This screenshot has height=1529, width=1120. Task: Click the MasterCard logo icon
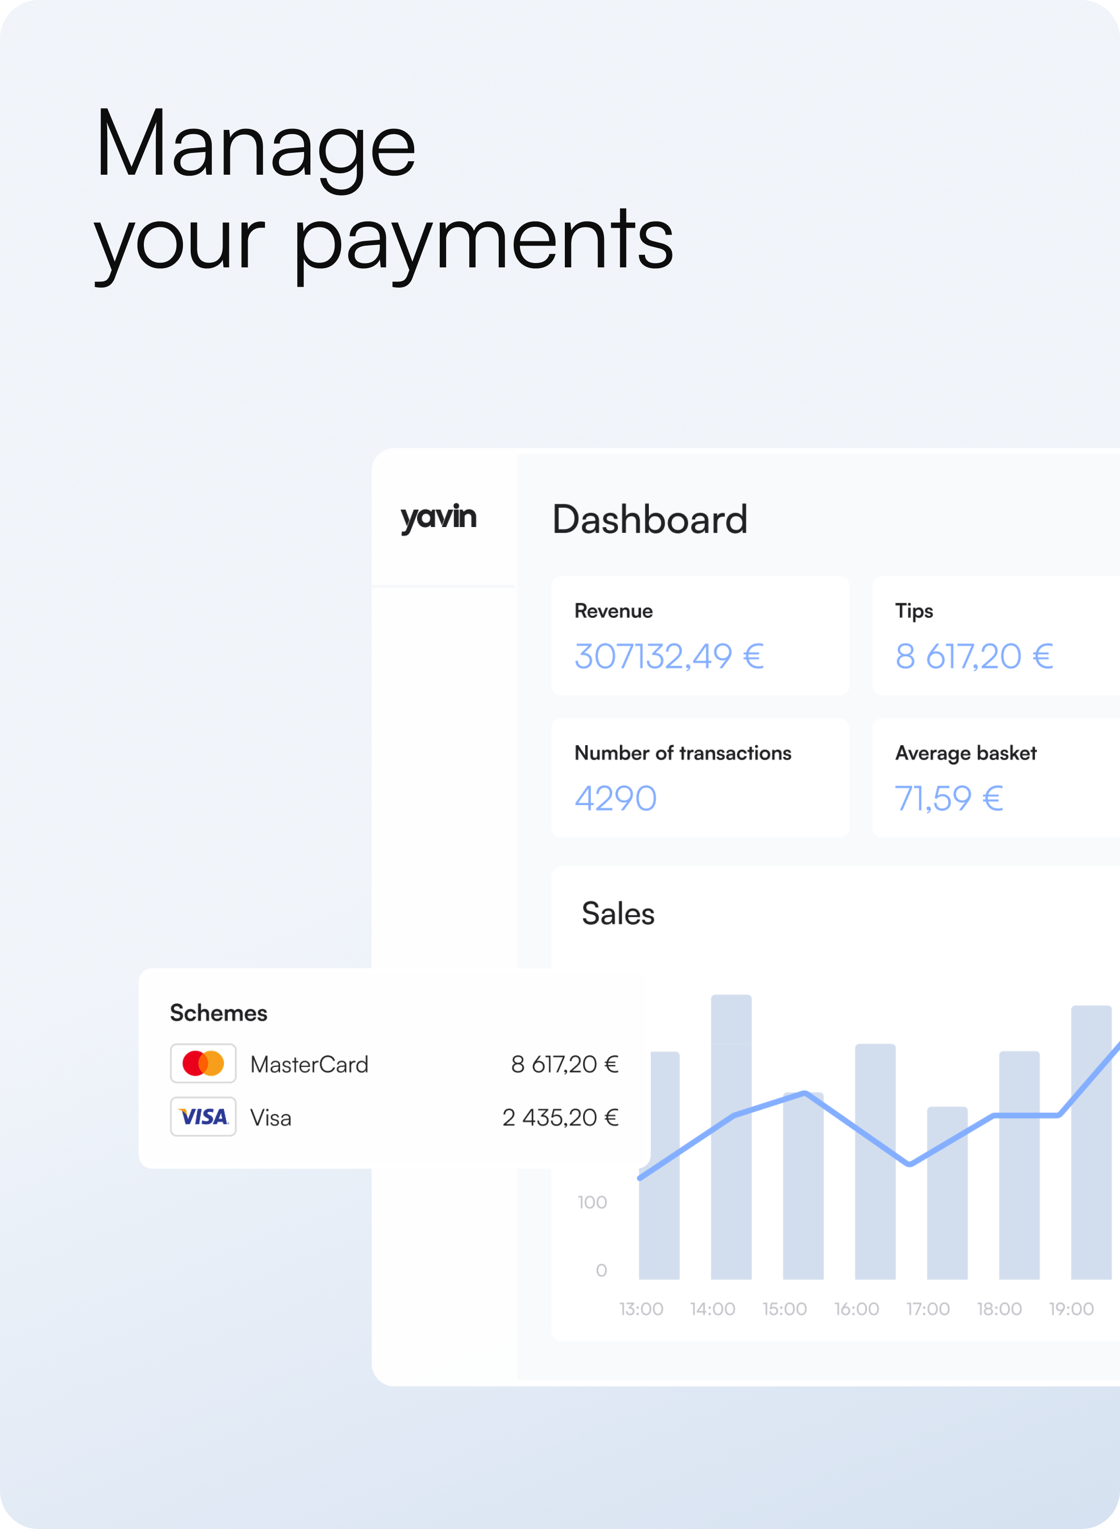pos(203,1063)
